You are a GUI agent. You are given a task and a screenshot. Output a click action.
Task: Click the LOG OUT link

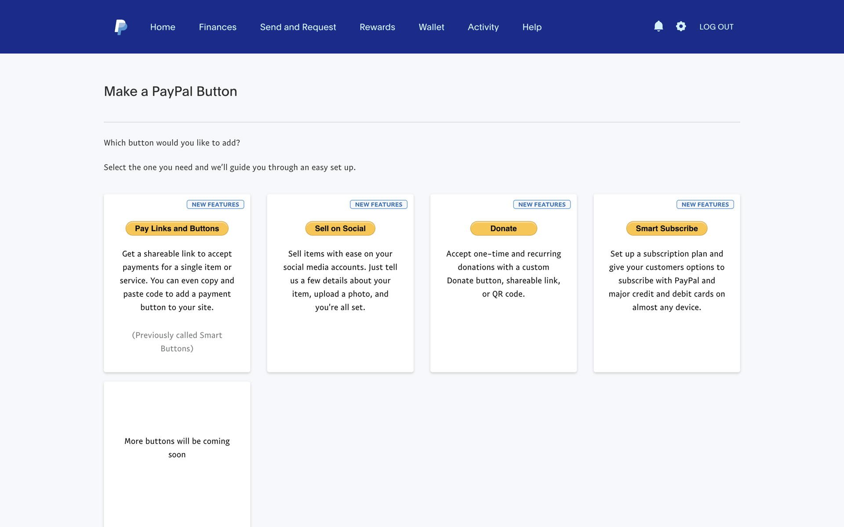716,27
